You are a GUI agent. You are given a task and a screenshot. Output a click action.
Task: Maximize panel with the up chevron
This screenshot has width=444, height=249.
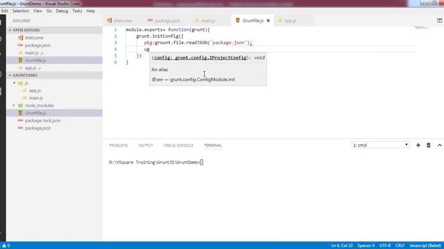click(x=439, y=145)
